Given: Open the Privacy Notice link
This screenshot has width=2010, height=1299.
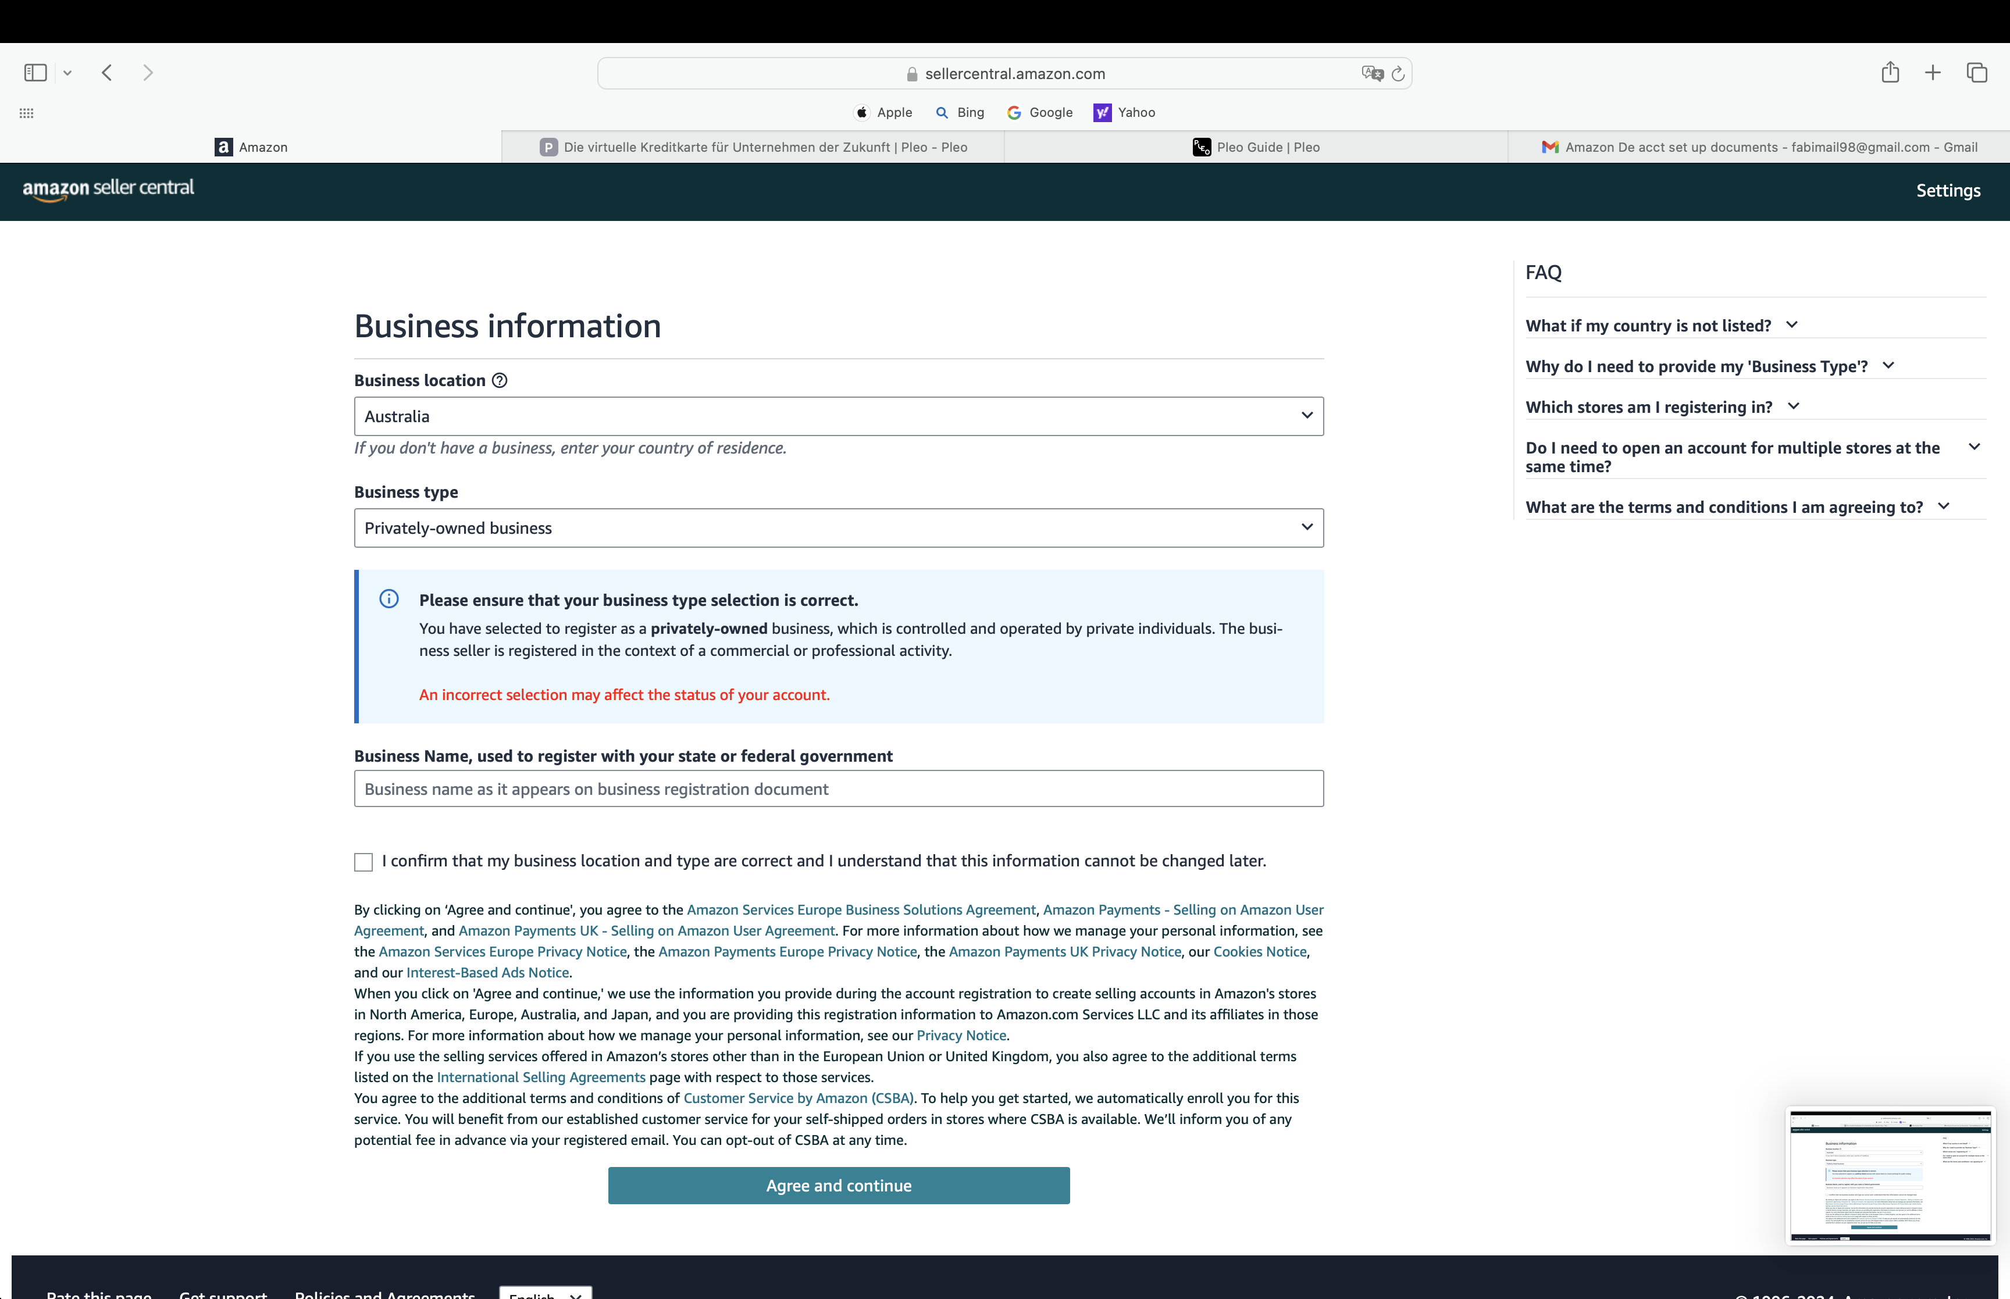Looking at the screenshot, I should [961, 1035].
